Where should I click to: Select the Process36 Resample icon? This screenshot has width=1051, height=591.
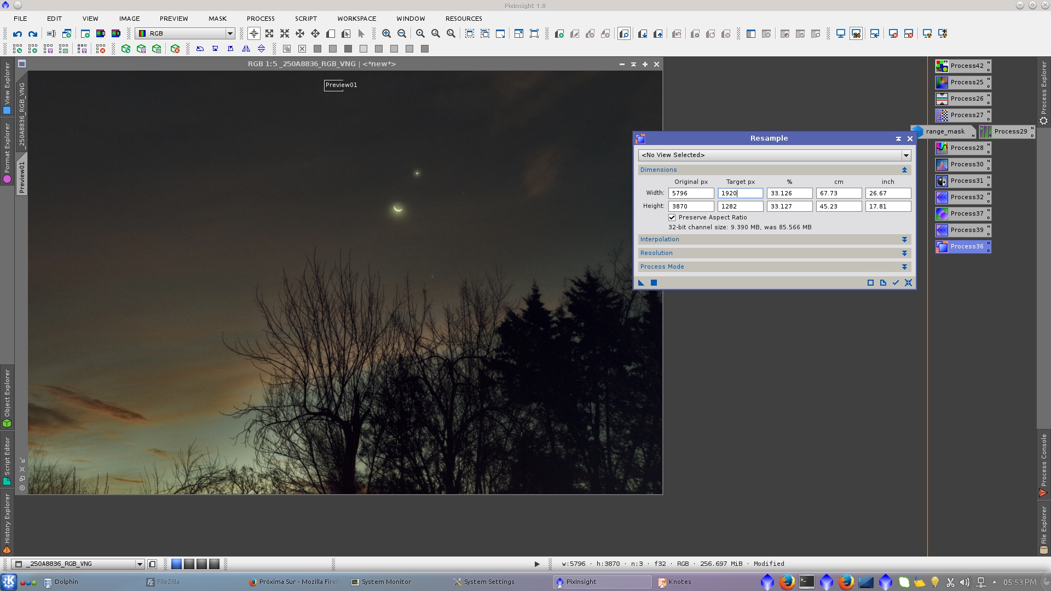coord(963,246)
